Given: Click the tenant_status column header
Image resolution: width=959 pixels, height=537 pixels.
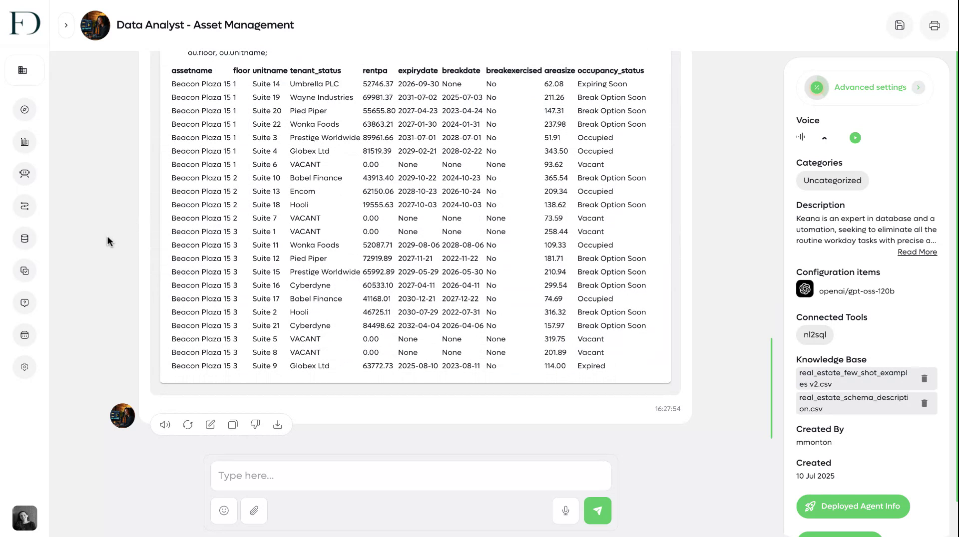Looking at the screenshot, I should [x=315, y=71].
